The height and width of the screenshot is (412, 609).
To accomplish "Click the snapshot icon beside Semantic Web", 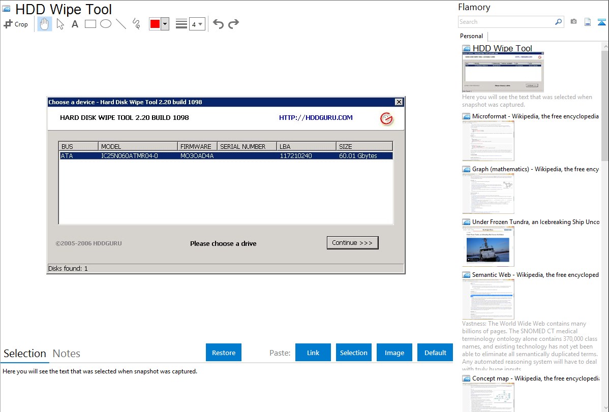I will tap(466, 274).
